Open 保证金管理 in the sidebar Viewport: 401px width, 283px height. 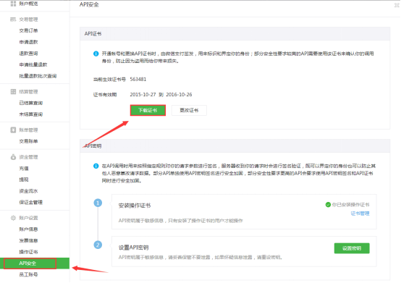coord(31,203)
